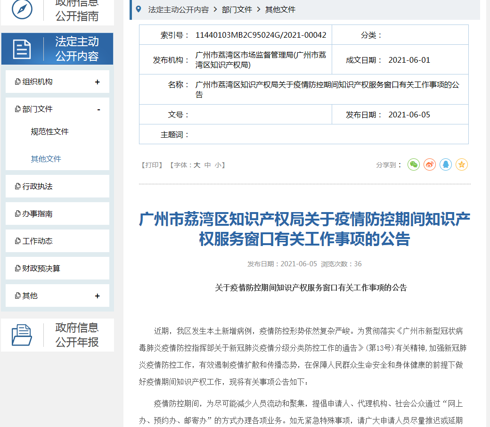Click 法定主动公开内容 breadcrumb link
490x427 pixels.
179,10
